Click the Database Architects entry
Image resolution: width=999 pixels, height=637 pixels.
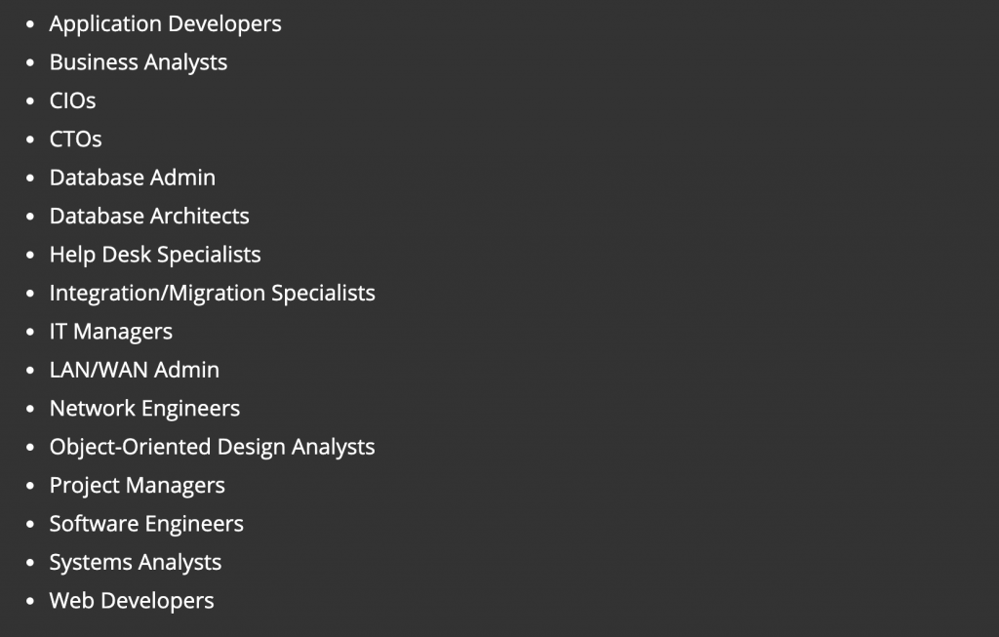(x=149, y=217)
